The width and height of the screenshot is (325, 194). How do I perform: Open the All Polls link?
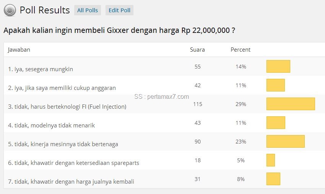pyautogui.click(x=88, y=10)
